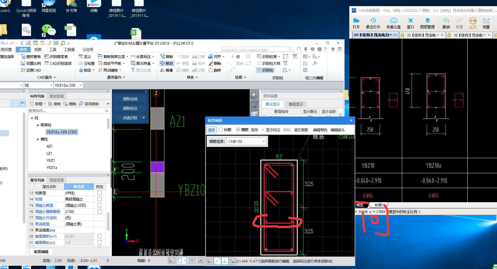Viewport: 497px width, 269px height.
Task: Open 图层管理 in CAD快速看图
Action: tap(427, 23)
